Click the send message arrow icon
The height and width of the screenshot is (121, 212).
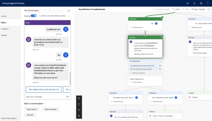pyautogui.click(x=68, y=97)
